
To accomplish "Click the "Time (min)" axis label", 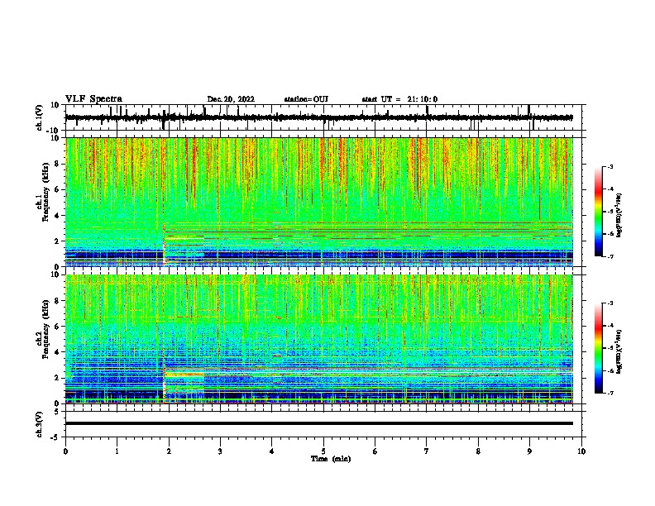I will point(331,459).
